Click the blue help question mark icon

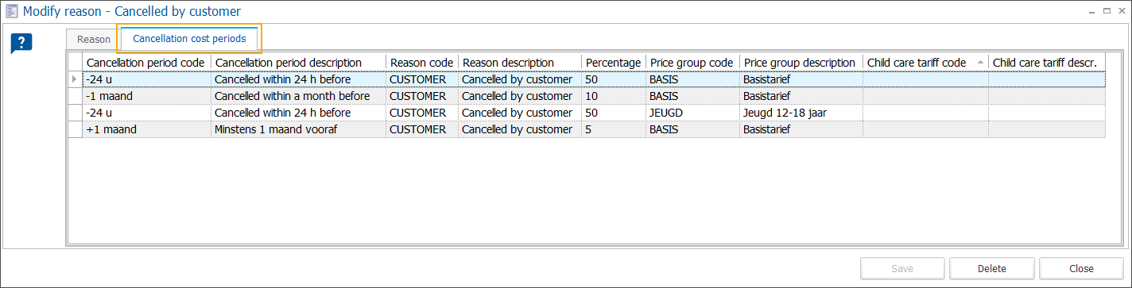[21, 44]
